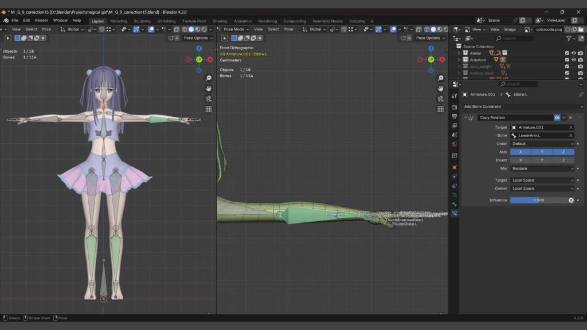Viewport: 587px width, 330px height.
Task: Click the Influence slider
Action: (x=538, y=200)
